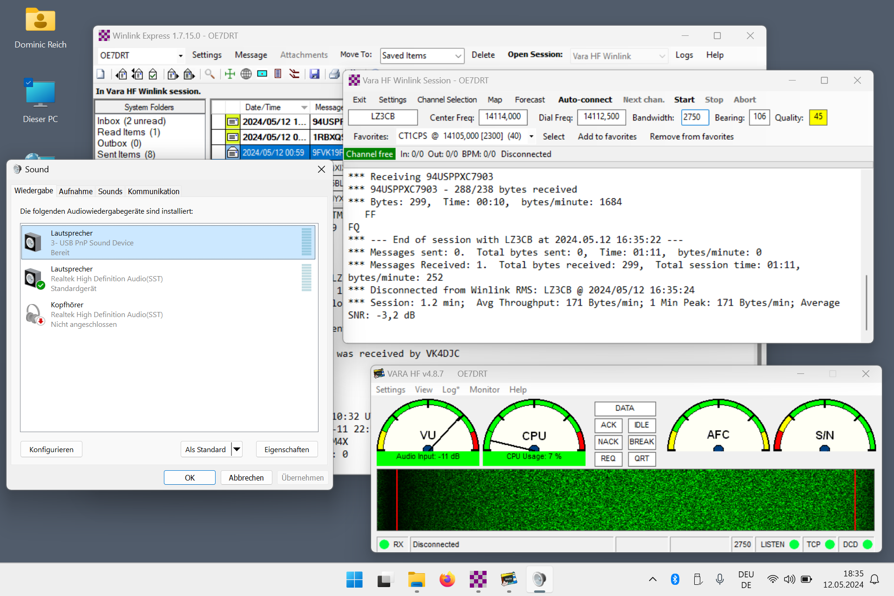Drag the Center Freq input field value
The height and width of the screenshot is (596, 894).
tap(504, 118)
